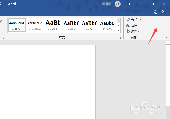Open the user account avatar
This screenshot has width=170, height=119.
pos(118,4)
